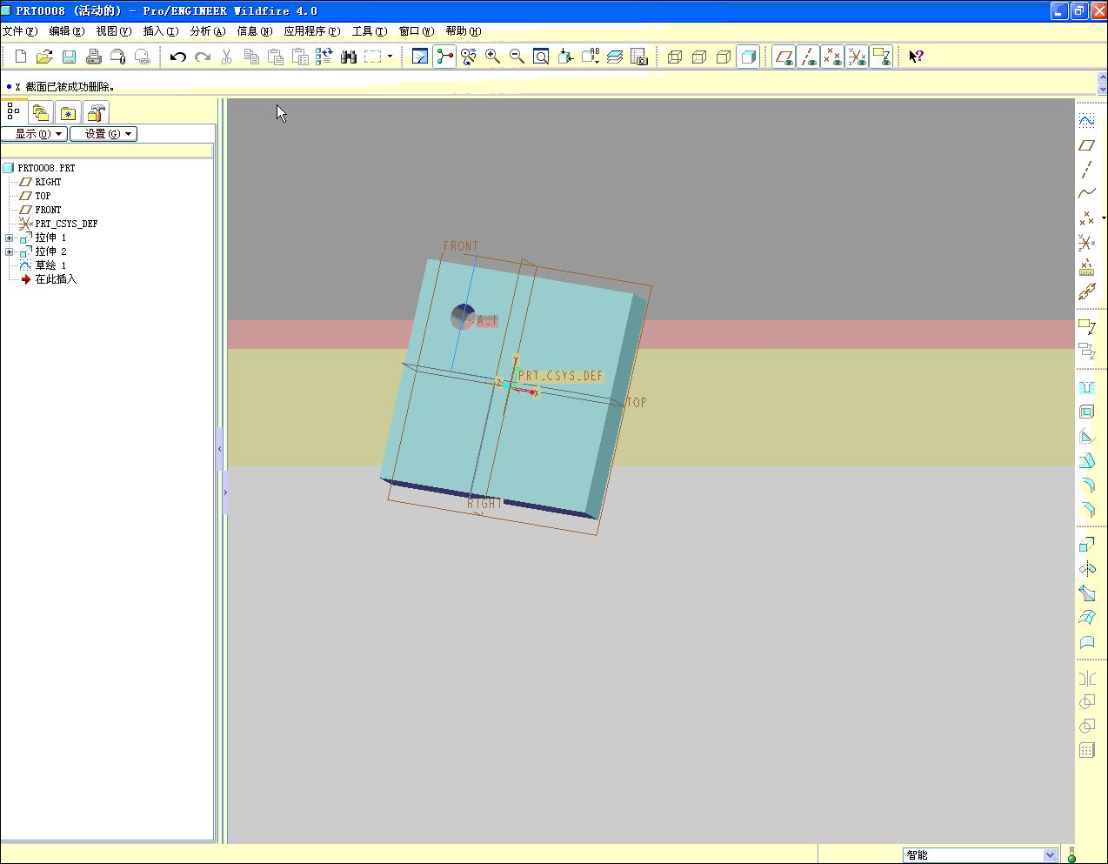Click the Regenerate model icon
This screenshot has height=864, width=1108.
pyautogui.click(x=324, y=57)
